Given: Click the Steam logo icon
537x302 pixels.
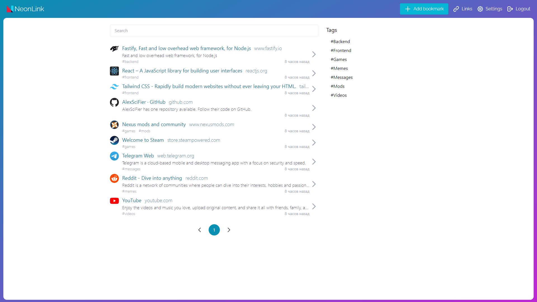Looking at the screenshot, I should point(114,140).
